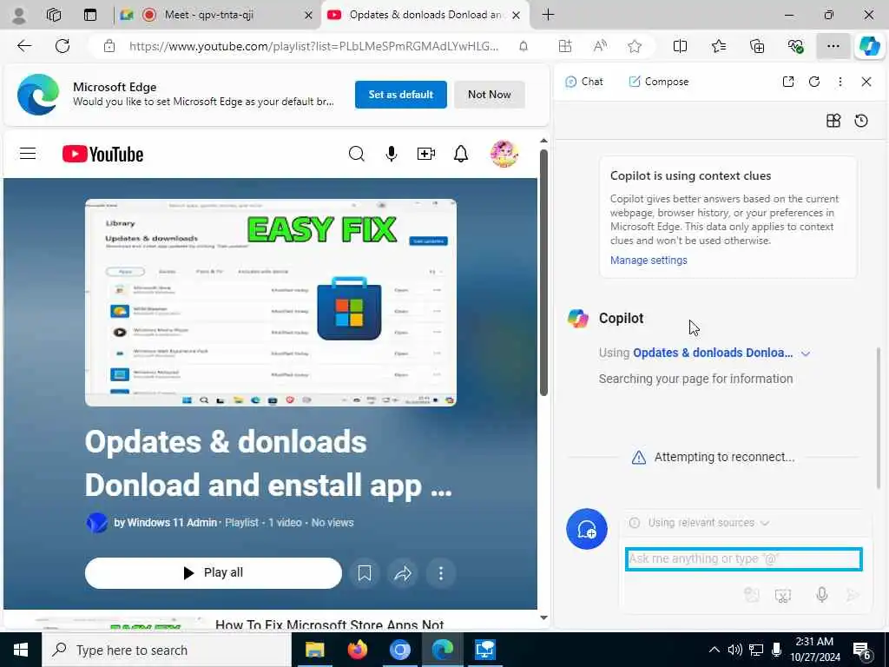Image resolution: width=889 pixels, height=667 pixels.
Task: Reload the page using the refresh icon
Action: [63, 46]
